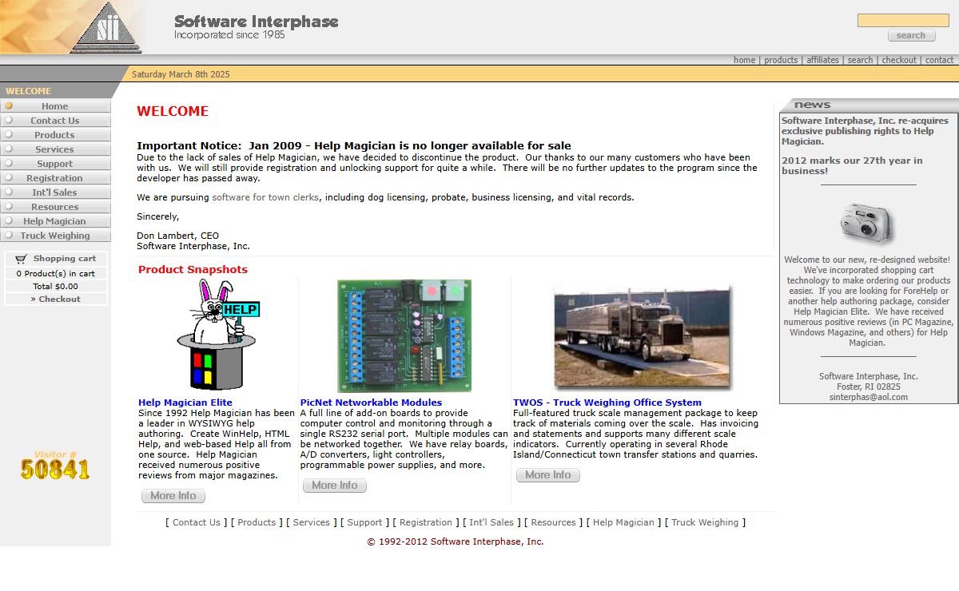The height and width of the screenshot is (591, 959).
Task: Open the Help Magician rabbit-in-hat image
Action: point(218,335)
